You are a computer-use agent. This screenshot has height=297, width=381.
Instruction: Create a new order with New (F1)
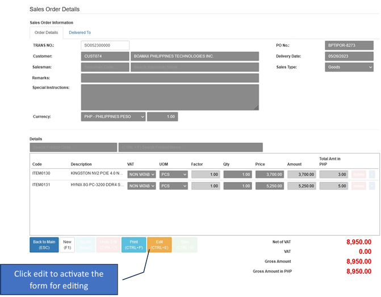[x=68, y=245]
